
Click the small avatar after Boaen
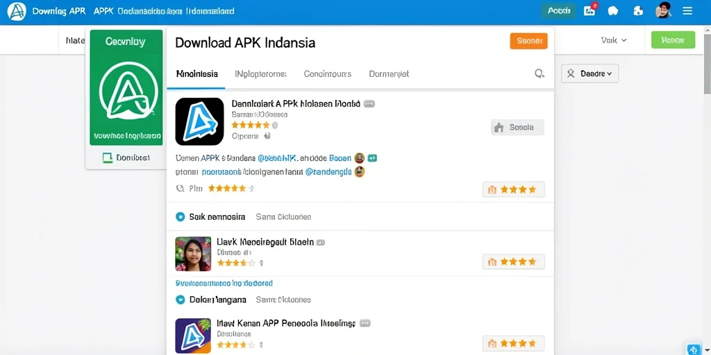[x=360, y=158]
